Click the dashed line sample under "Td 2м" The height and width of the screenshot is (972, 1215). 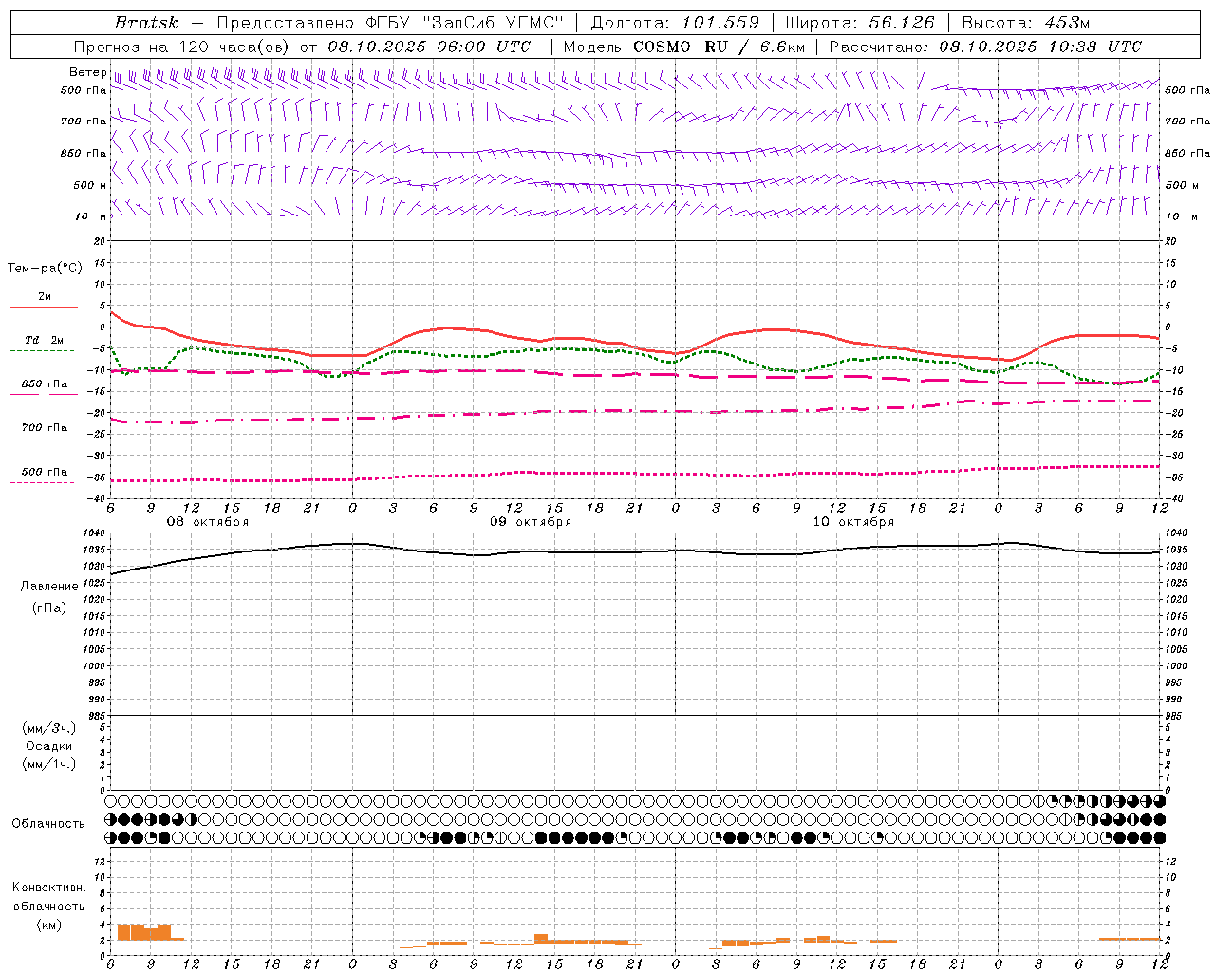tap(44, 351)
